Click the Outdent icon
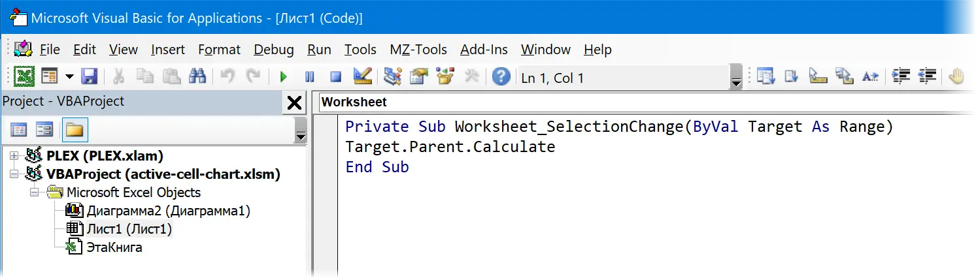Image resolution: width=976 pixels, height=278 pixels. coord(927,77)
